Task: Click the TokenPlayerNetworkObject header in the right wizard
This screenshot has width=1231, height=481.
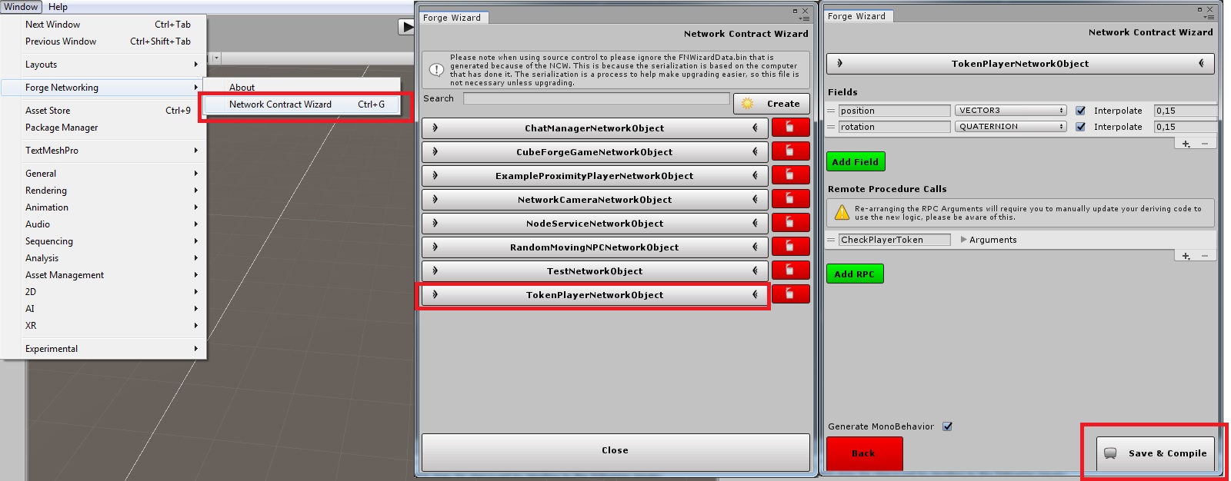Action: [x=1020, y=64]
